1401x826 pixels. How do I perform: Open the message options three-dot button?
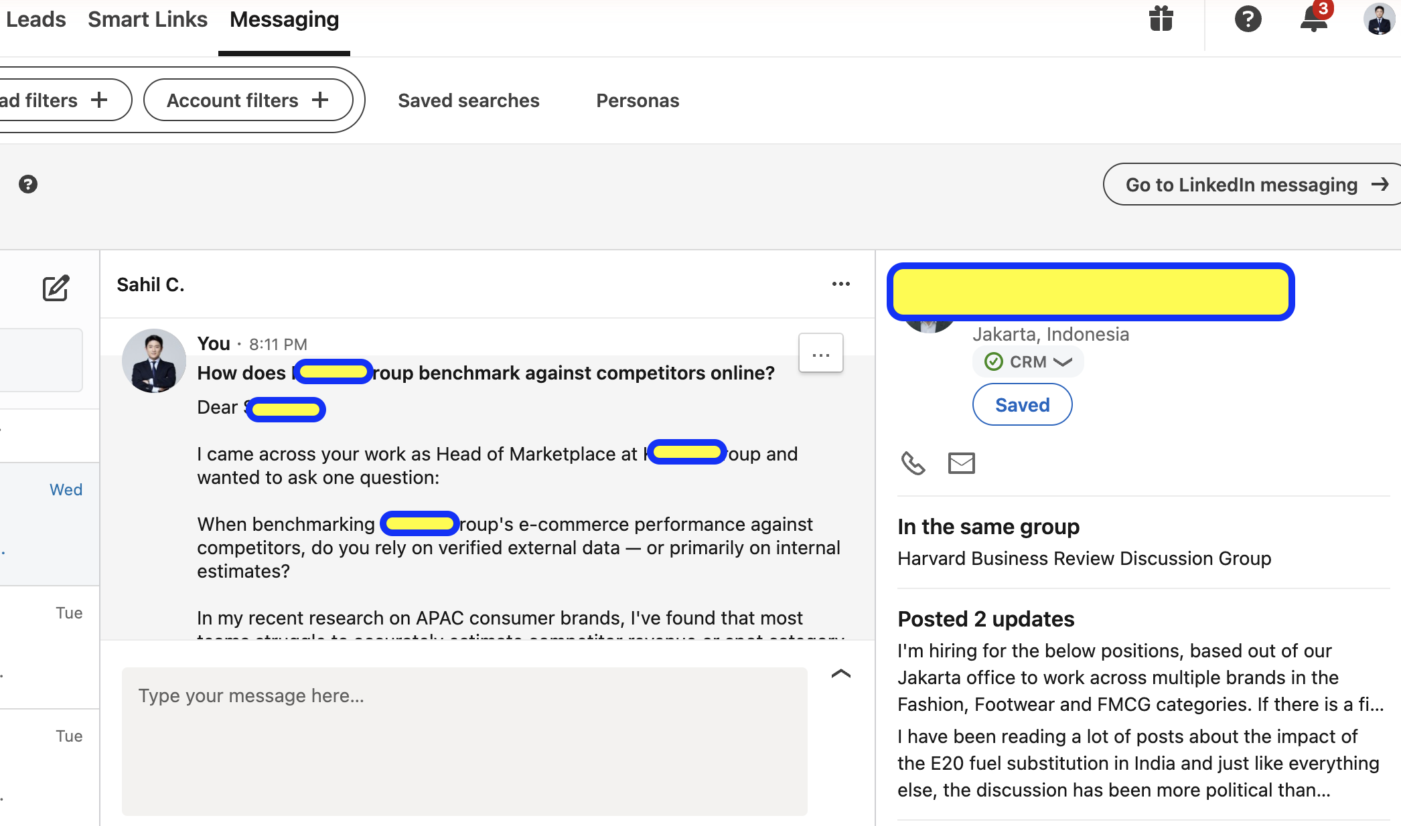pos(820,354)
